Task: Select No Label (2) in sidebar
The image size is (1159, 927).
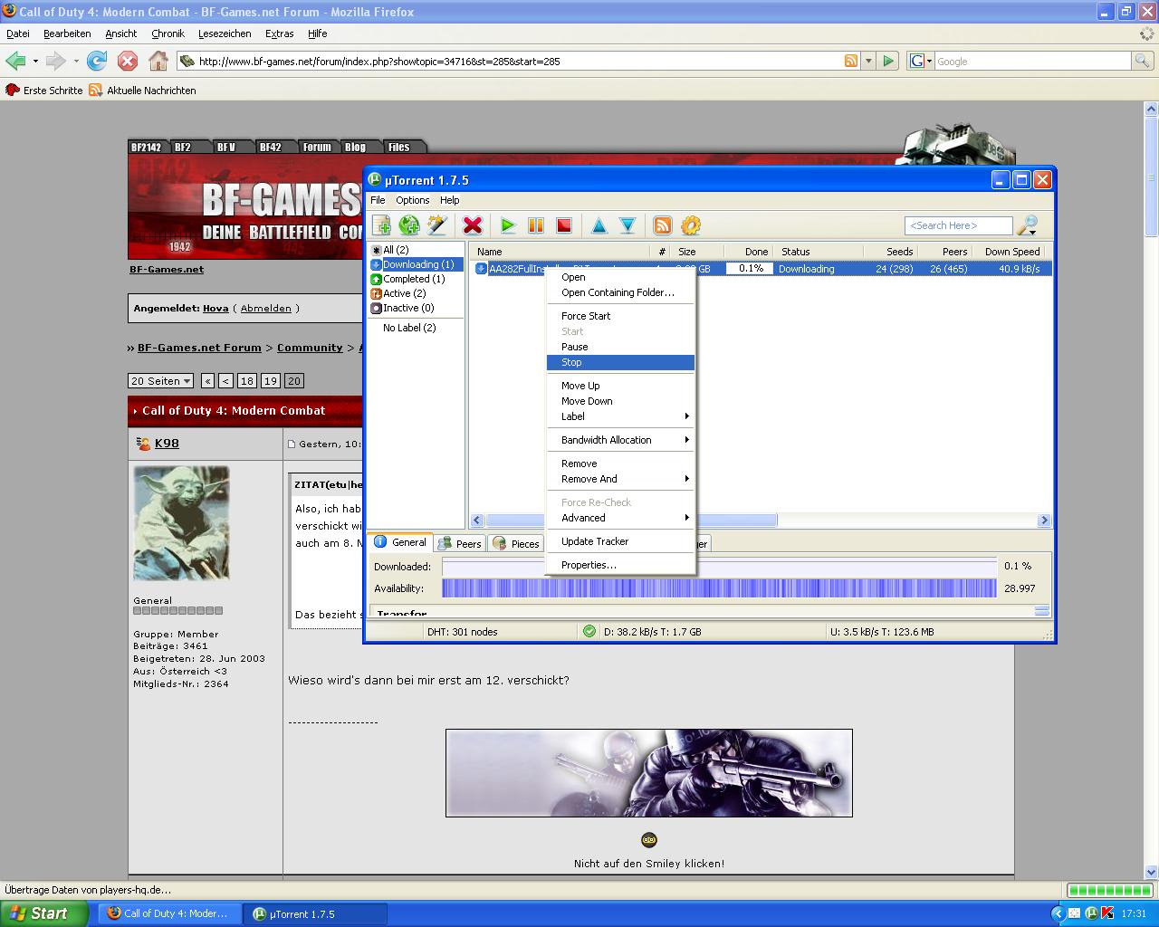Action: [409, 328]
